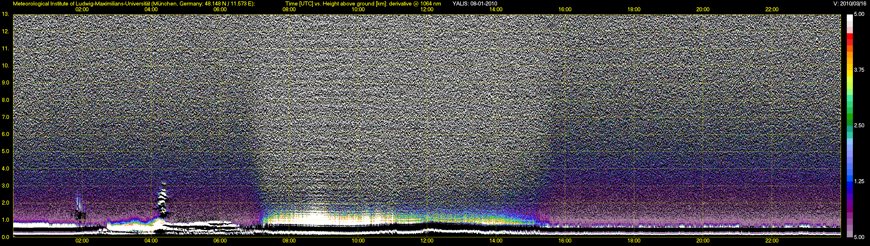Click the '11.' height axis label

point(6,49)
